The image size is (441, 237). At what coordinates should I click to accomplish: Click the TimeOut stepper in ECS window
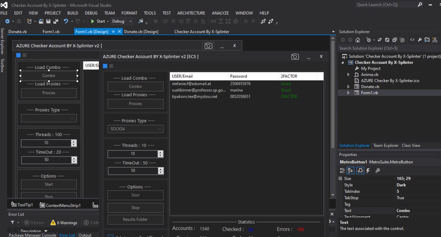(161, 171)
